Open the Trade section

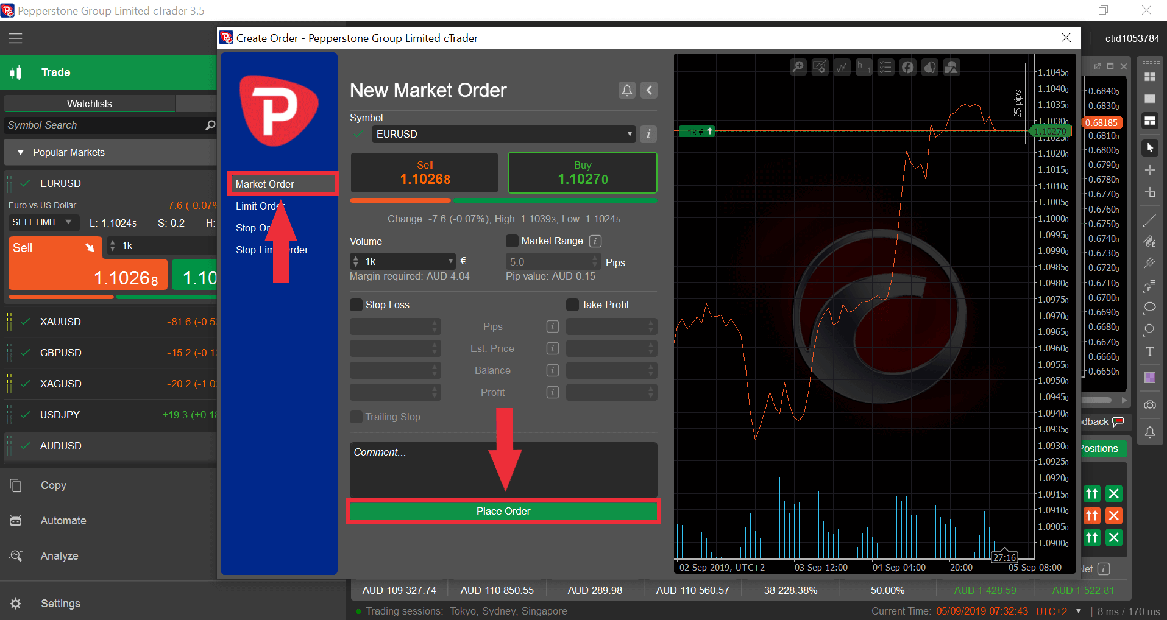point(108,72)
